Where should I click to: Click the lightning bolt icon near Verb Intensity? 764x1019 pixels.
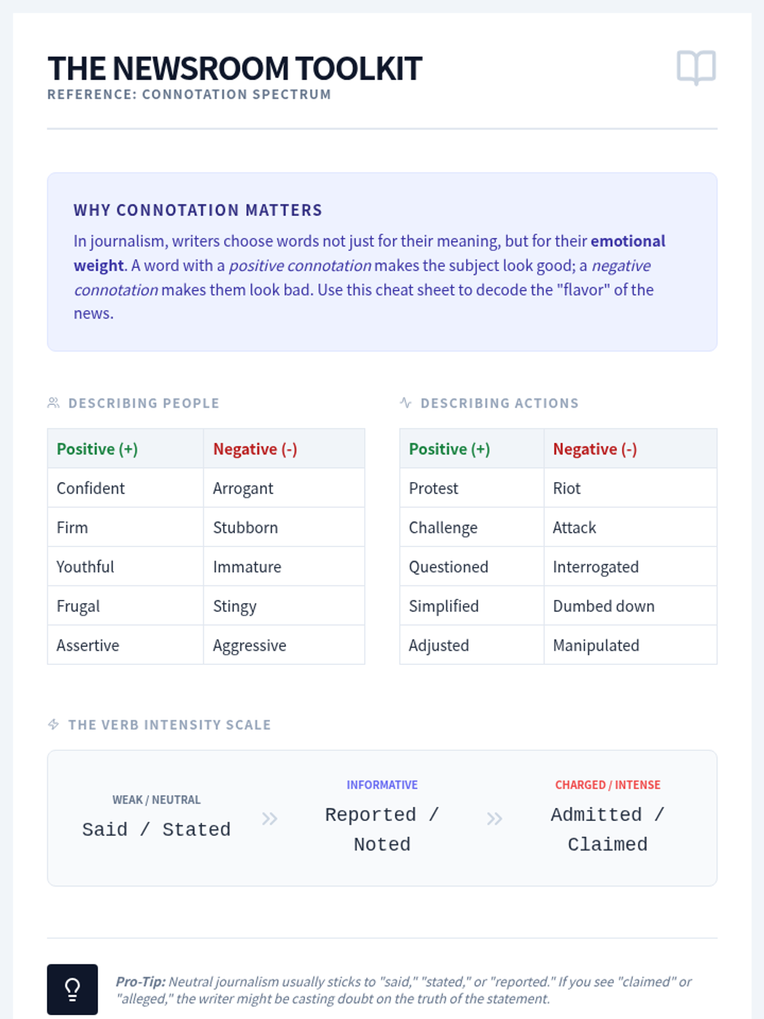tap(53, 725)
